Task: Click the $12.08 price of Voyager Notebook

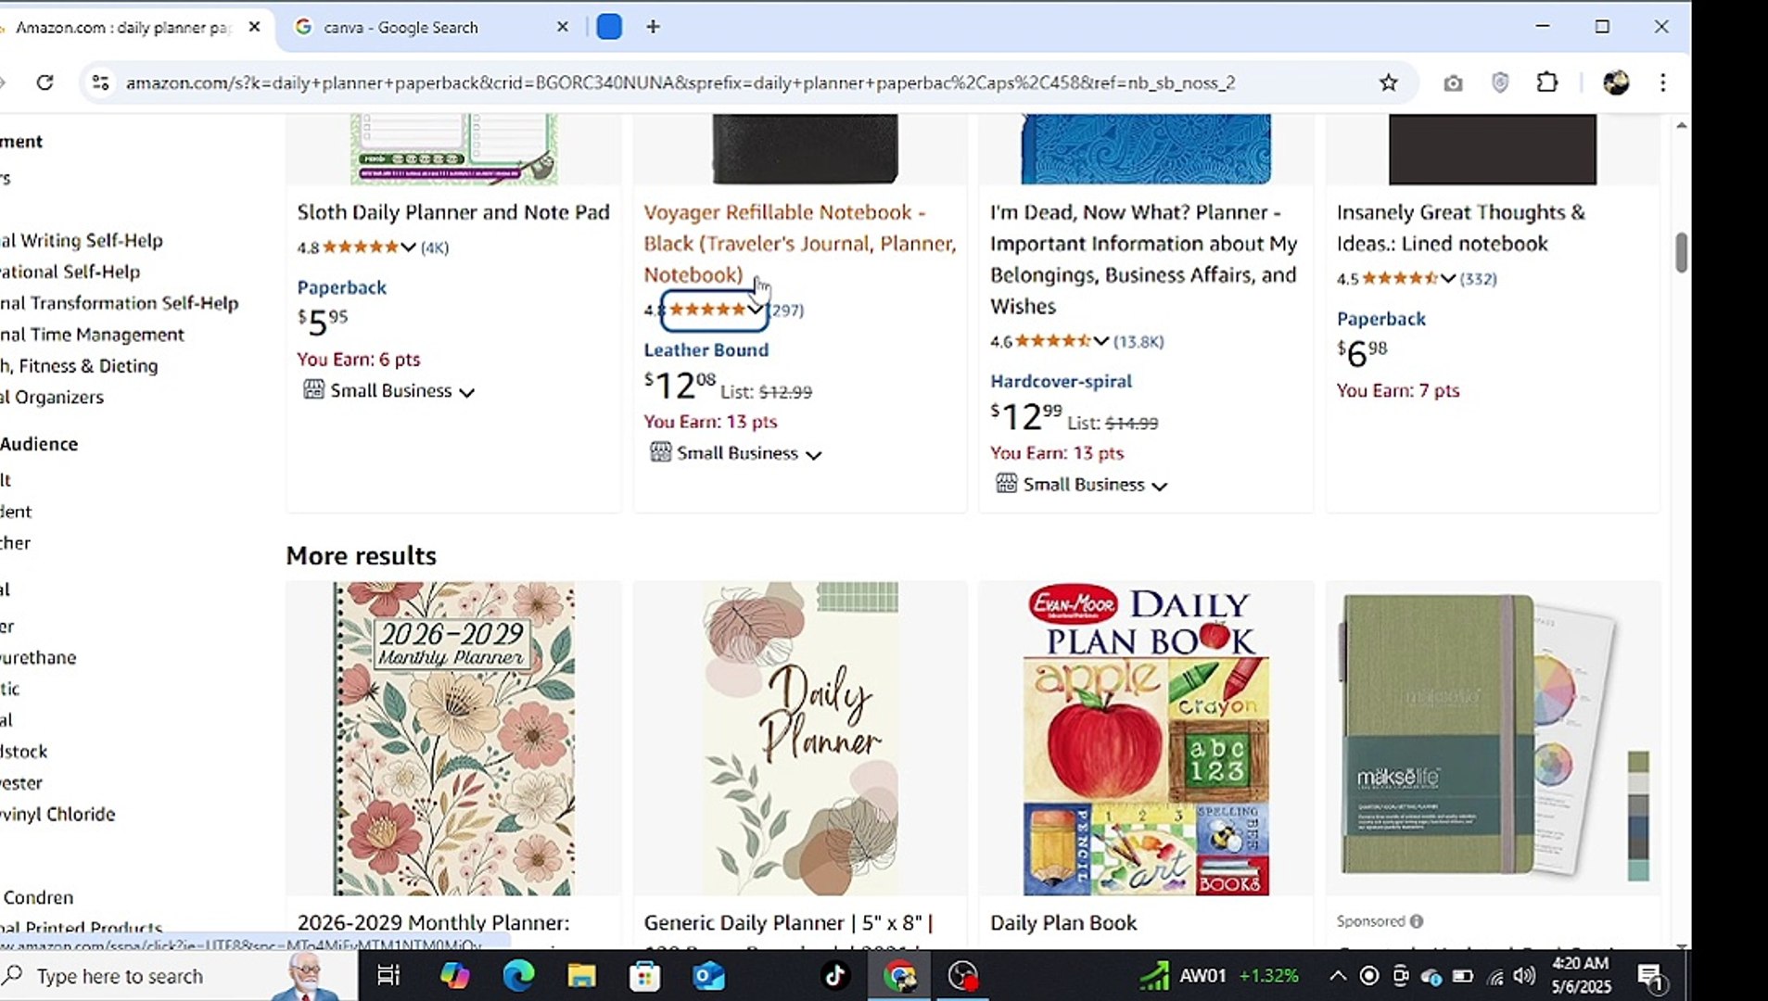Action: [x=680, y=385]
